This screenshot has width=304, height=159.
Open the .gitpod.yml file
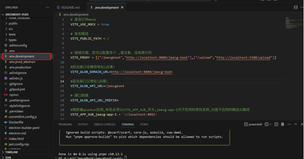click(17, 89)
